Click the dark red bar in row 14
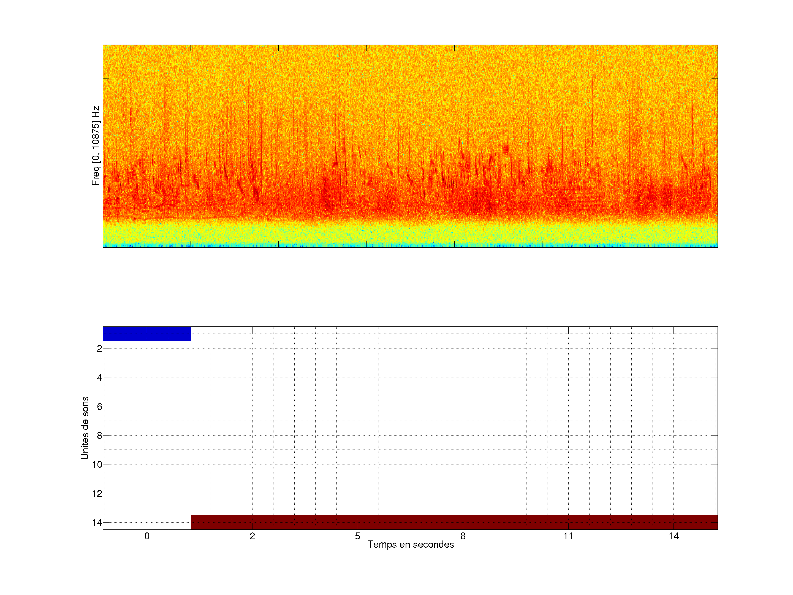The height and width of the screenshot is (595, 793). (454, 522)
